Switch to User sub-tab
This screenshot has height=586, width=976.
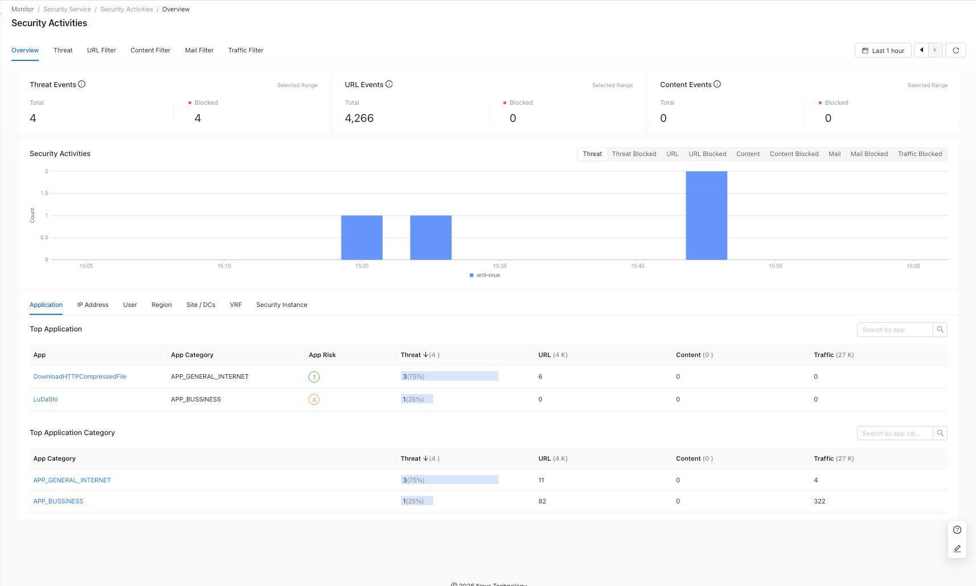point(130,305)
